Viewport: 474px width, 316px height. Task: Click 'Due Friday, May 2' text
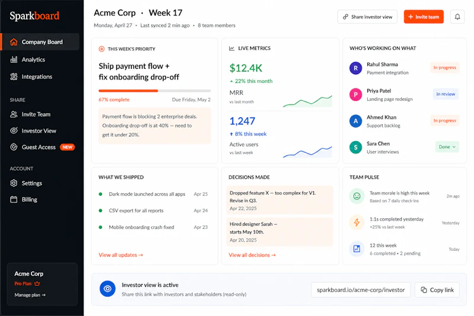tap(191, 100)
